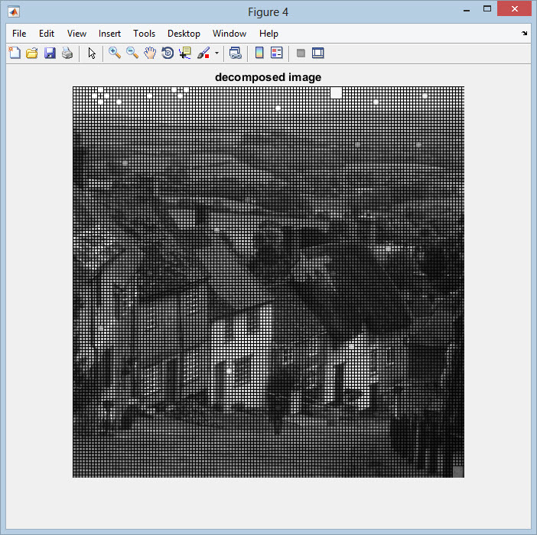The height and width of the screenshot is (535, 537).
Task: Click the MATLAB logo in the title bar
Action: 14,12
